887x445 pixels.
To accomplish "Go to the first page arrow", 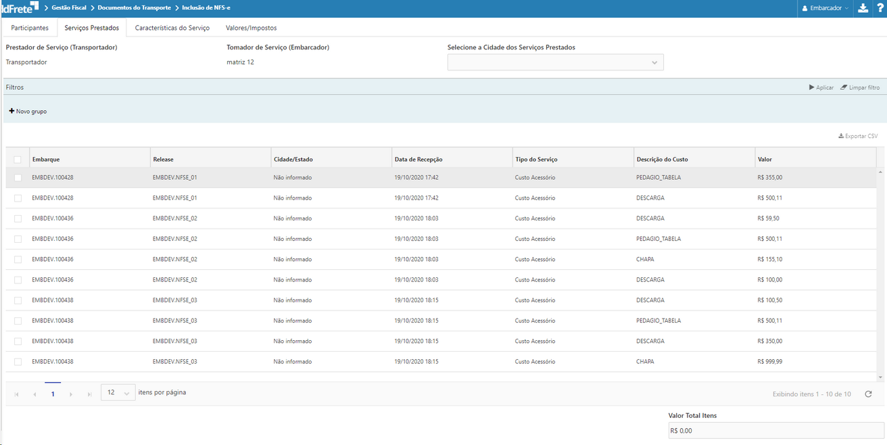I will tap(17, 394).
